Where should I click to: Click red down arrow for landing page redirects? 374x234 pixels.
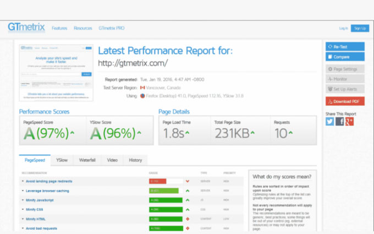click(188, 181)
